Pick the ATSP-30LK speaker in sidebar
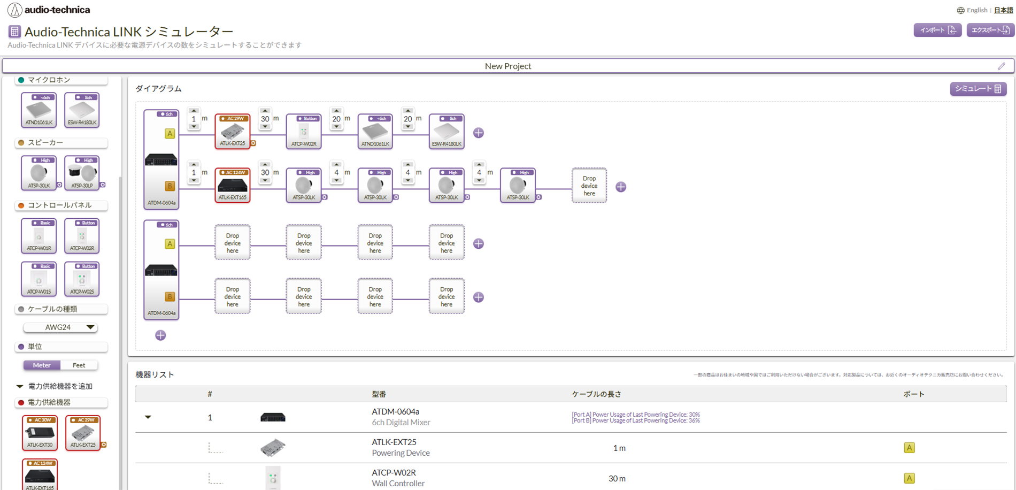Image resolution: width=1016 pixels, height=490 pixels. coord(39,172)
